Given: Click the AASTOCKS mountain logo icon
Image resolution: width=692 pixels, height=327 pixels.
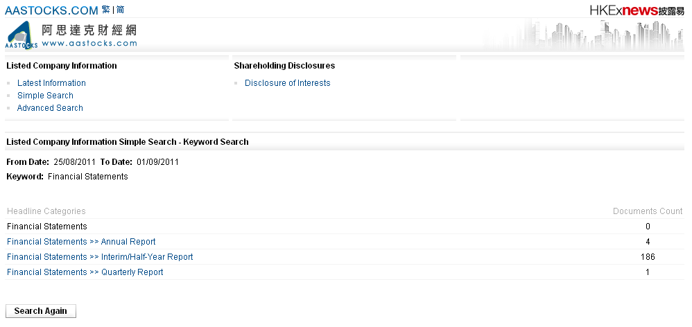Looking at the screenshot, I should click(21, 35).
